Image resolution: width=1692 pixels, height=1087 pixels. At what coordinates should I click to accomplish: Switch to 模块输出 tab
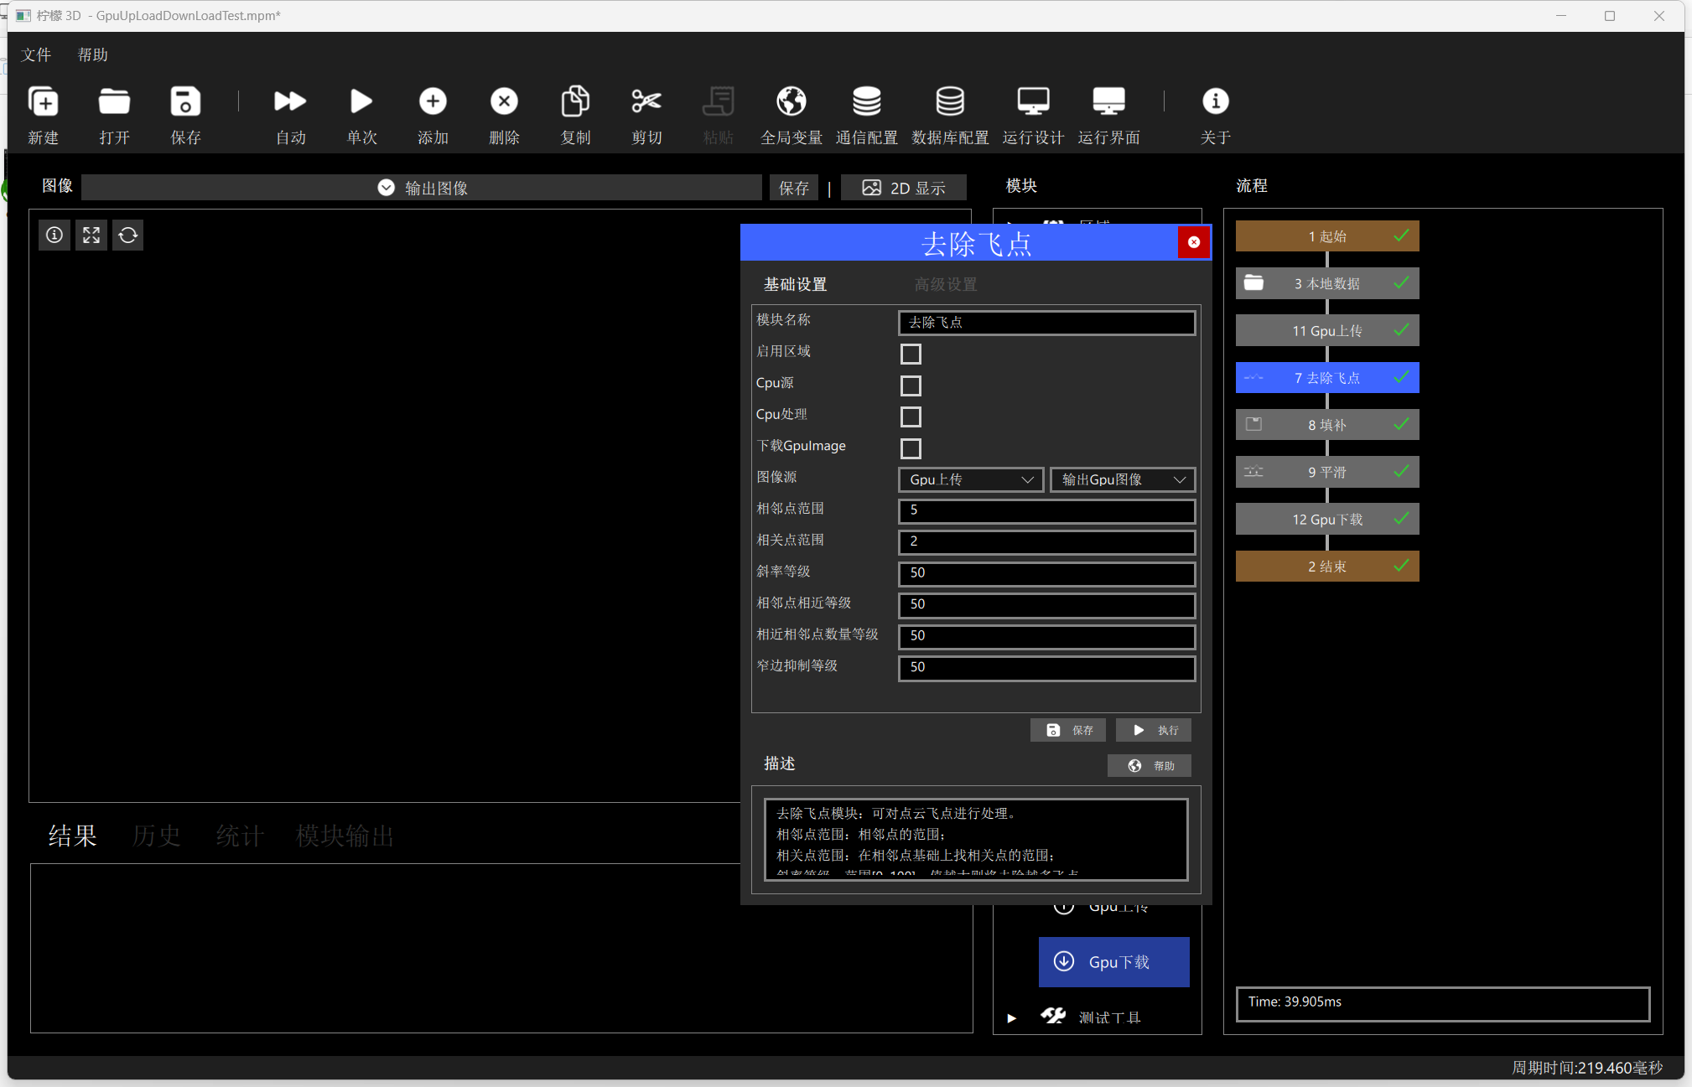[345, 836]
